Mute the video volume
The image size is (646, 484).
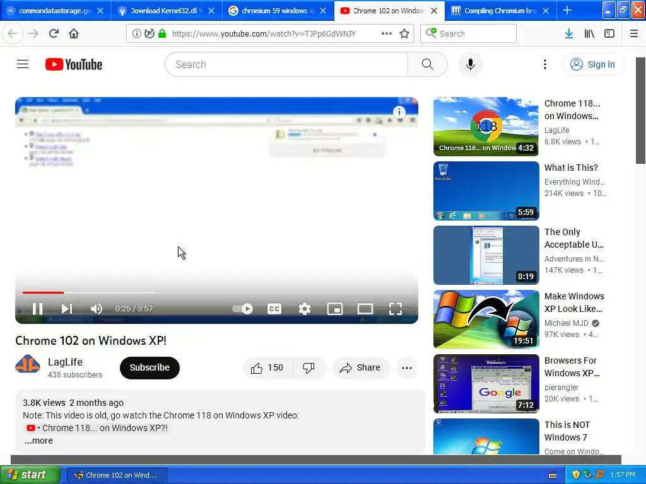click(x=97, y=309)
